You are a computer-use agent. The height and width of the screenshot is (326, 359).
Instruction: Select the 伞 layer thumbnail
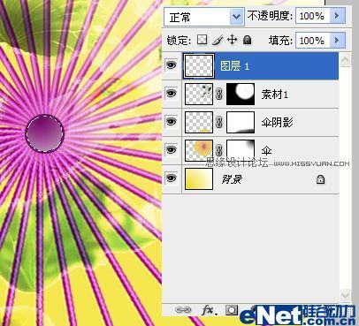(x=199, y=150)
